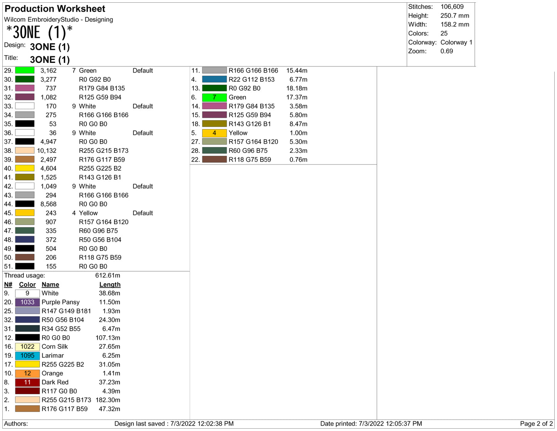Image resolution: width=557 pixels, height=431 pixels.
Task: Select the navy swatch in row 48
Action: click(x=25, y=240)
